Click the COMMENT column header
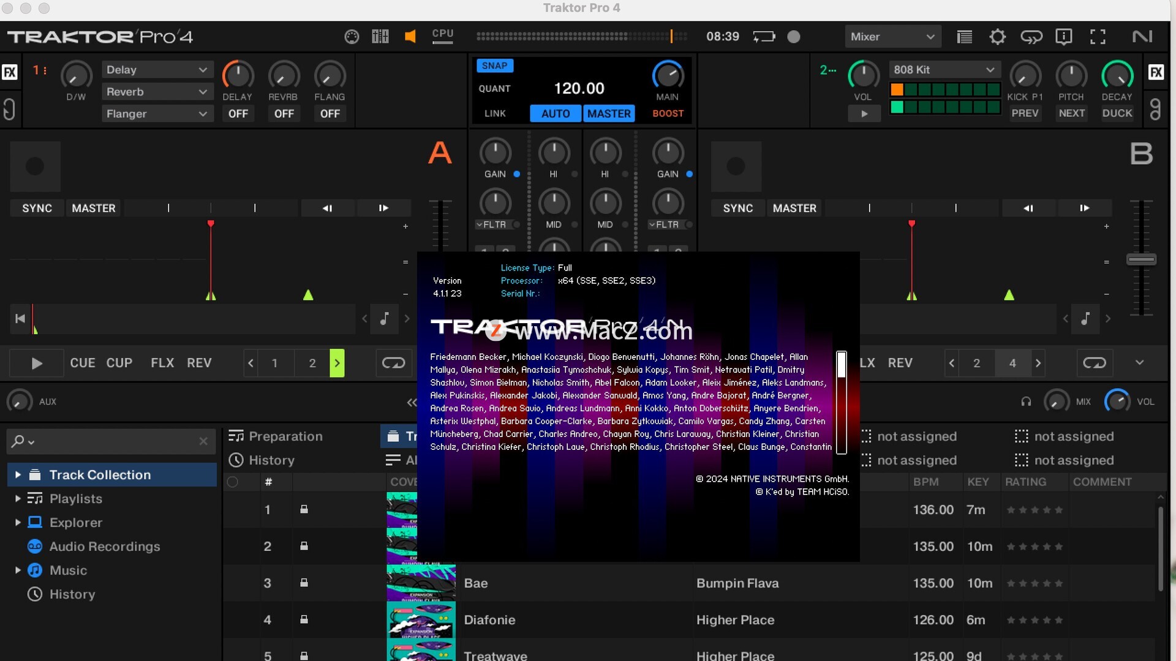The width and height of the screenshot is (1176, 661). (x=1102, y=482)
